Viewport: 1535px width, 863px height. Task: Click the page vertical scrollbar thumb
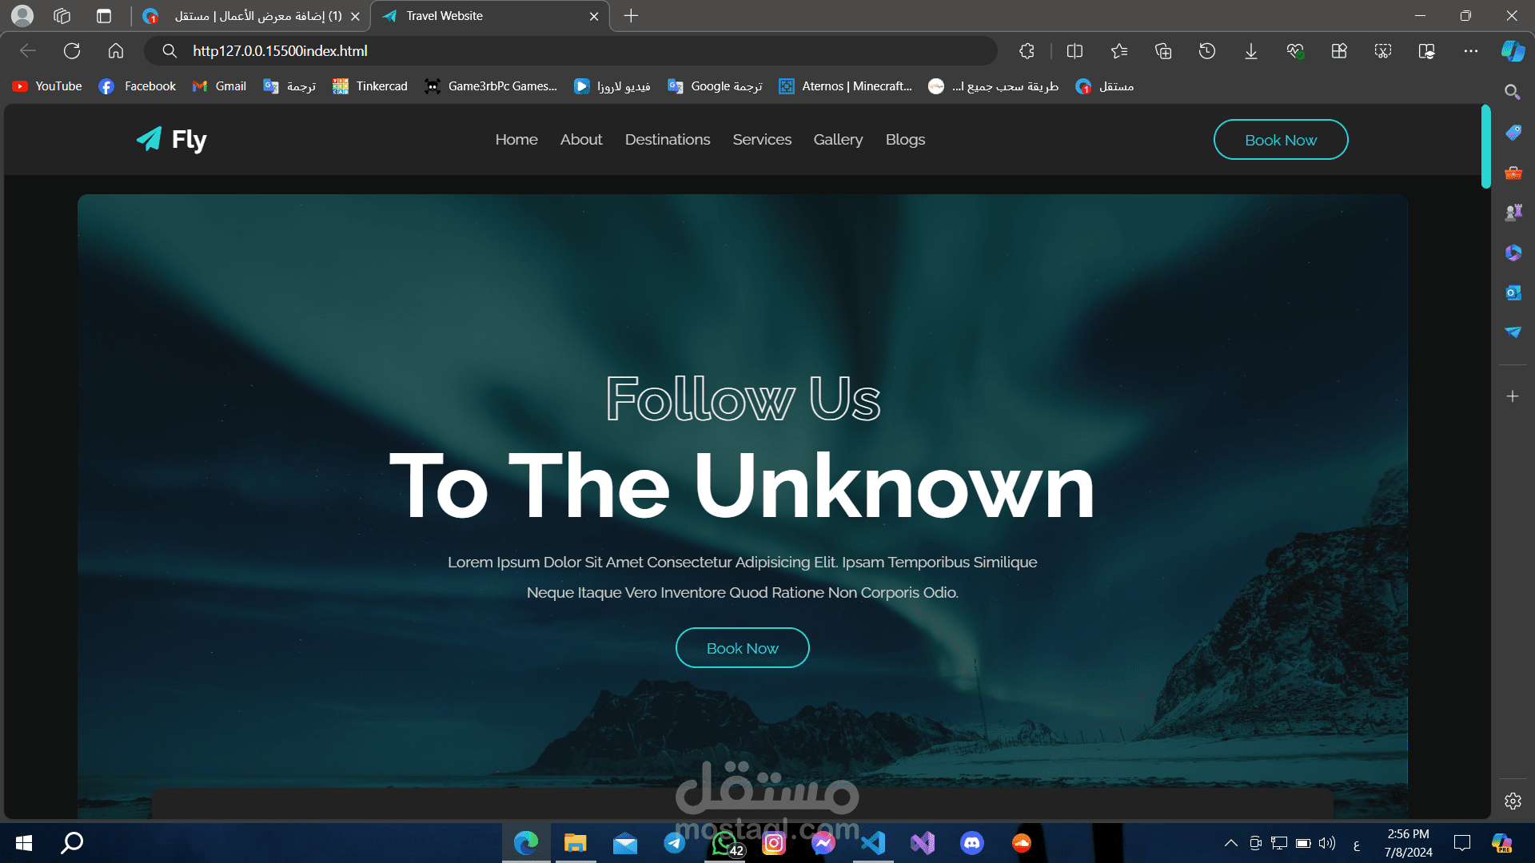coord(1486,147)
